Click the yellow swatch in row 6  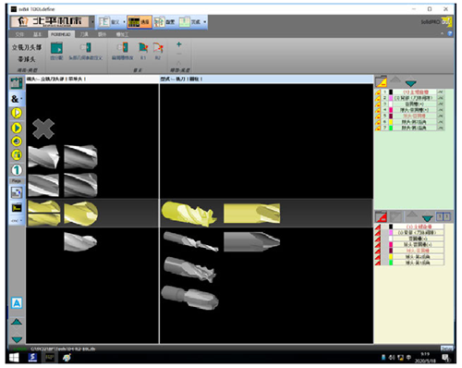tap(391, 122)
